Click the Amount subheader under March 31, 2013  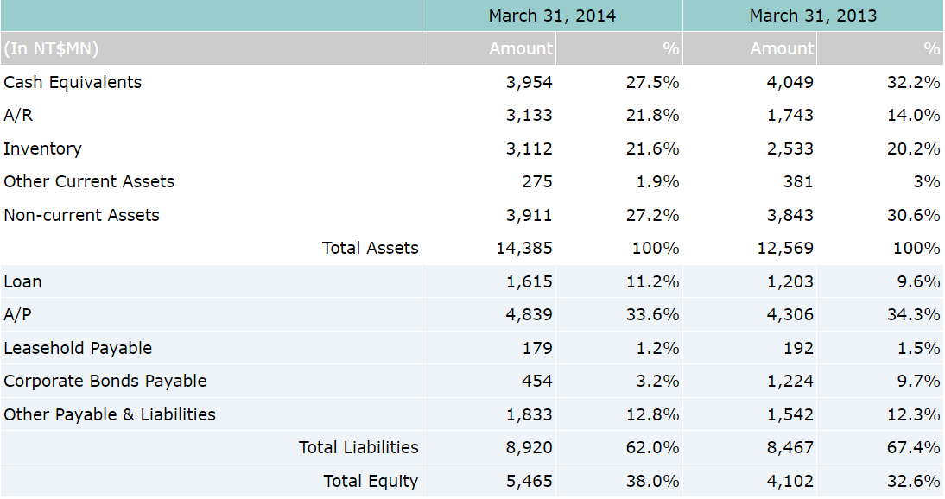[781, 48]
